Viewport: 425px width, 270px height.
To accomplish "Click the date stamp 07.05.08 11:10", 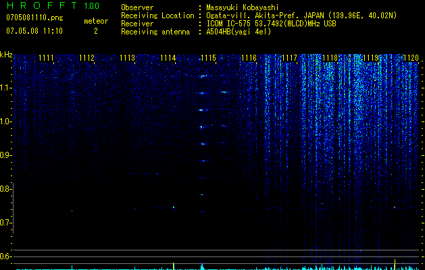I will 34,31.
